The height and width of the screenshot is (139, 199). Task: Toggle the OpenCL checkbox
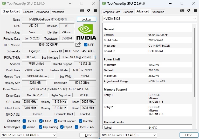pos(24,121)
